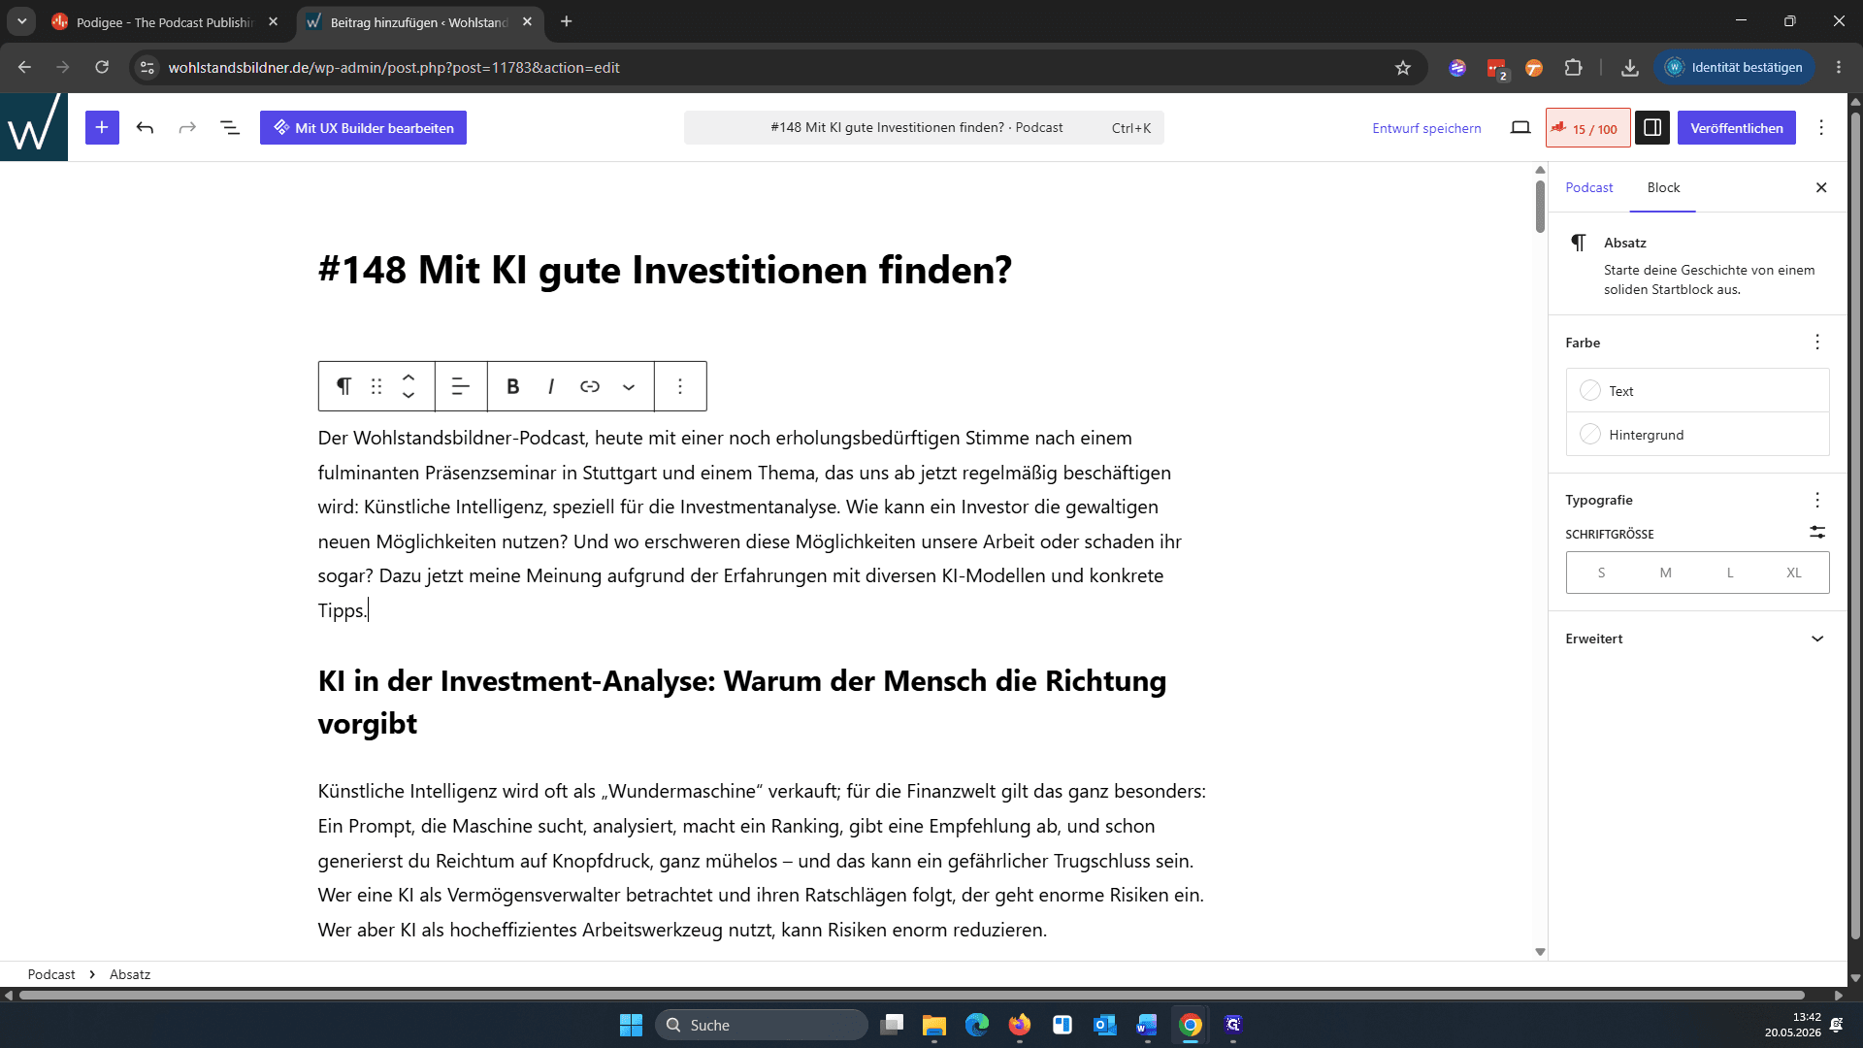Close the settings sidebar
The image size is (1863, 1048).
point(1821,187)
